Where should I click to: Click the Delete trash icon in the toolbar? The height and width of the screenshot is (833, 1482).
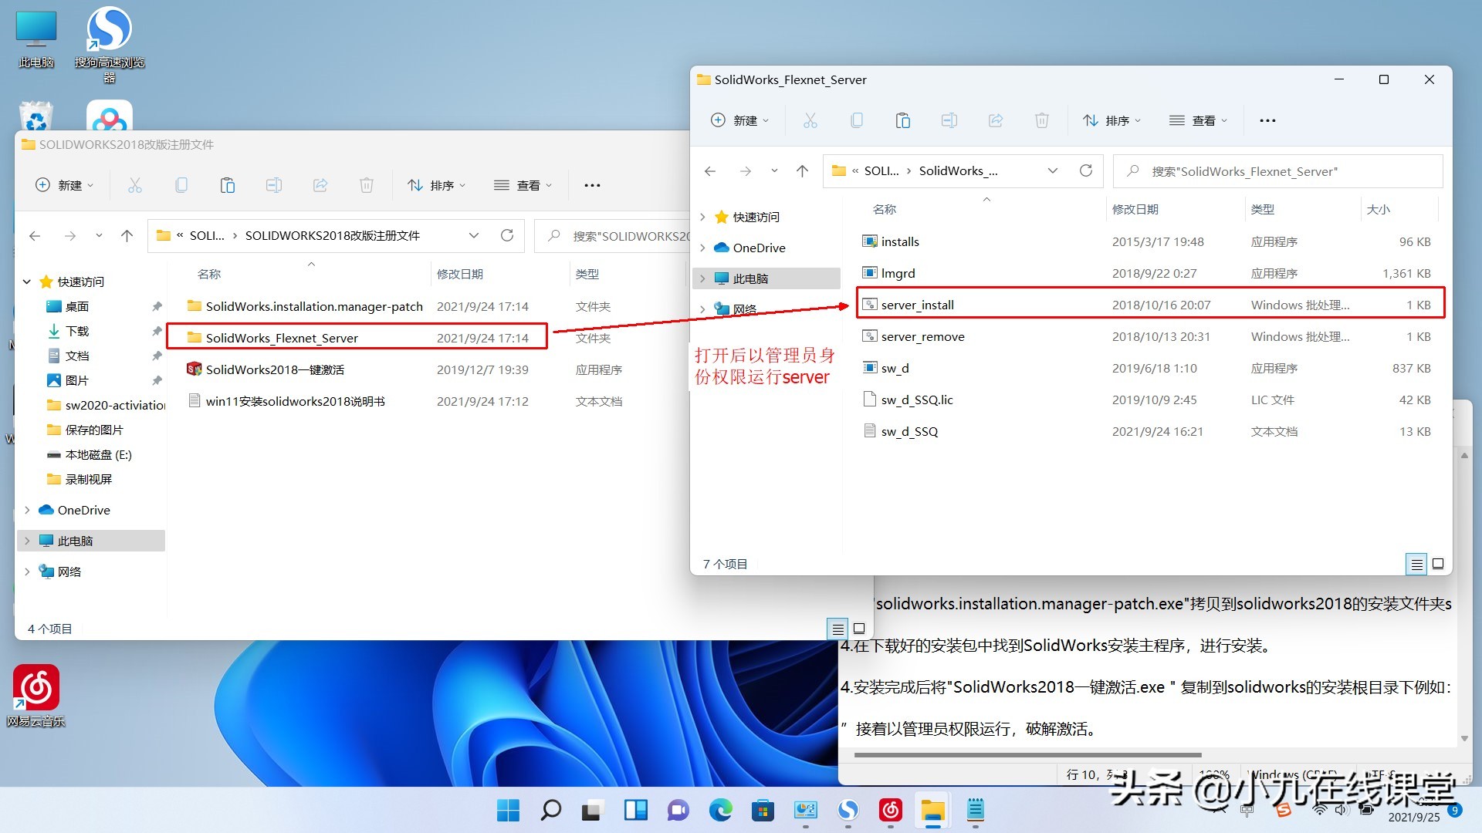pyautogui.click(x=1042, y=120)
